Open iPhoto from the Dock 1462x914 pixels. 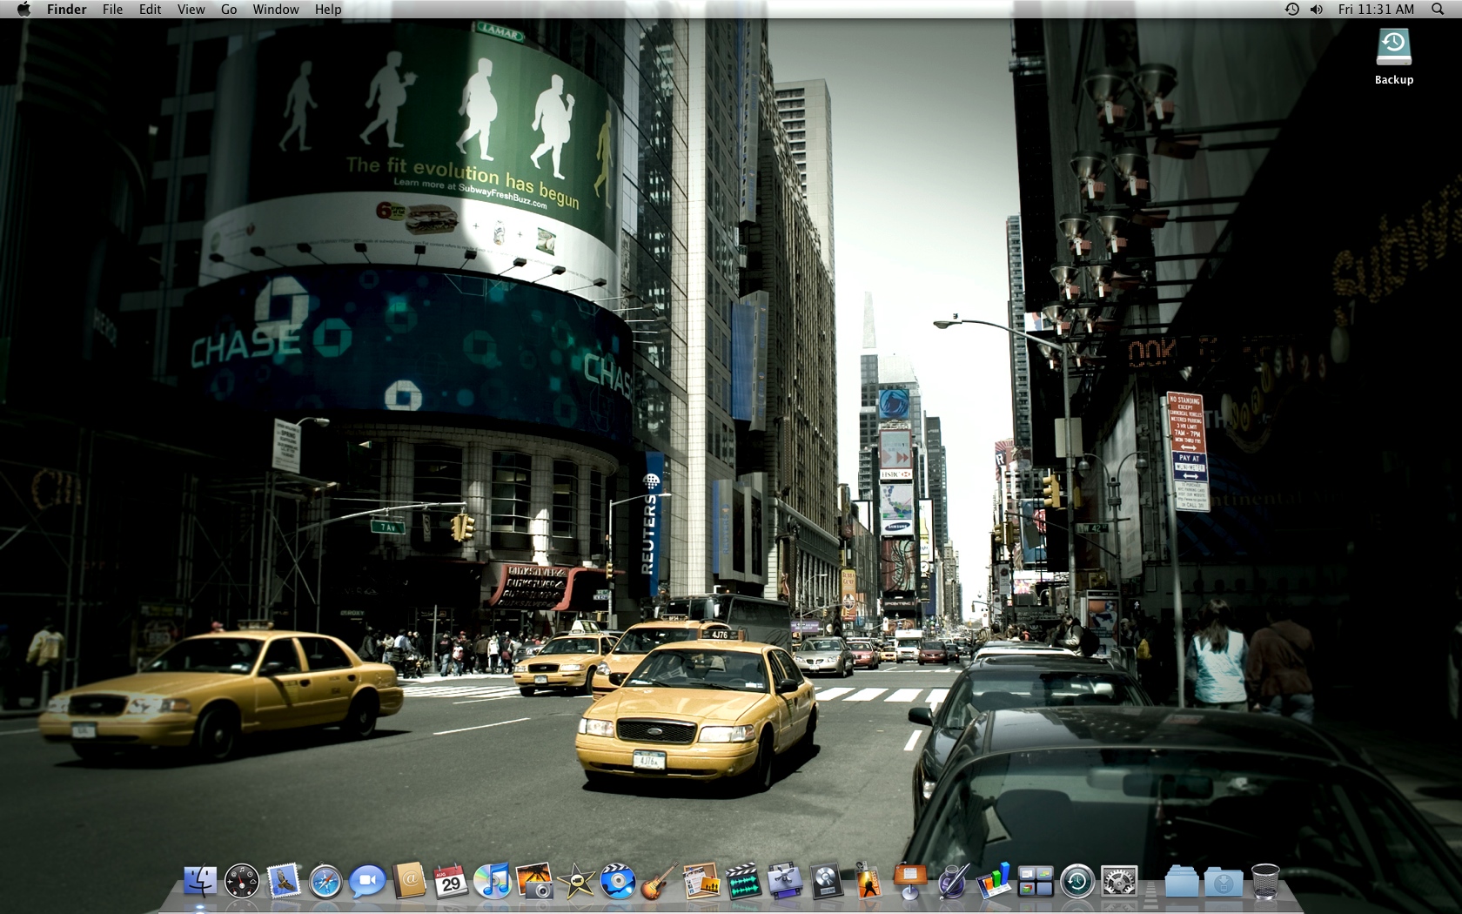pos(534,882)
